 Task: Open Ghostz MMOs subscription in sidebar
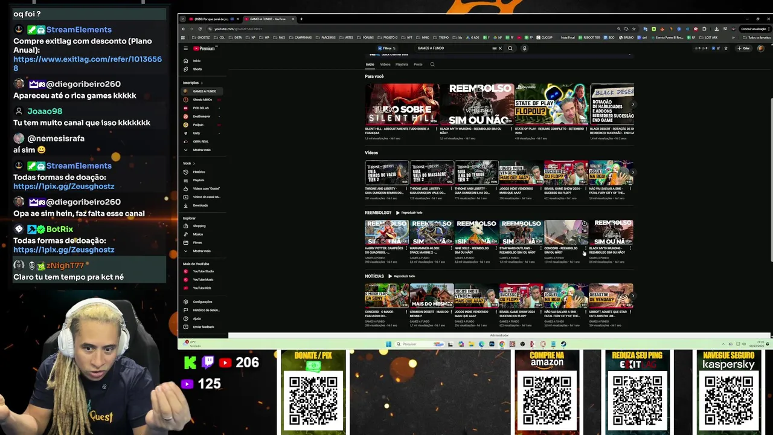[x=203, y=100]
